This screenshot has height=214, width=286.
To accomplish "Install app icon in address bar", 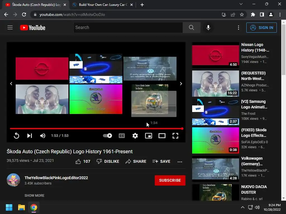I will click(224, 14).
